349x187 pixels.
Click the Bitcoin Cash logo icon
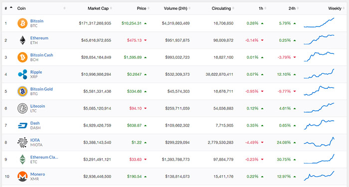coord(22,57)
